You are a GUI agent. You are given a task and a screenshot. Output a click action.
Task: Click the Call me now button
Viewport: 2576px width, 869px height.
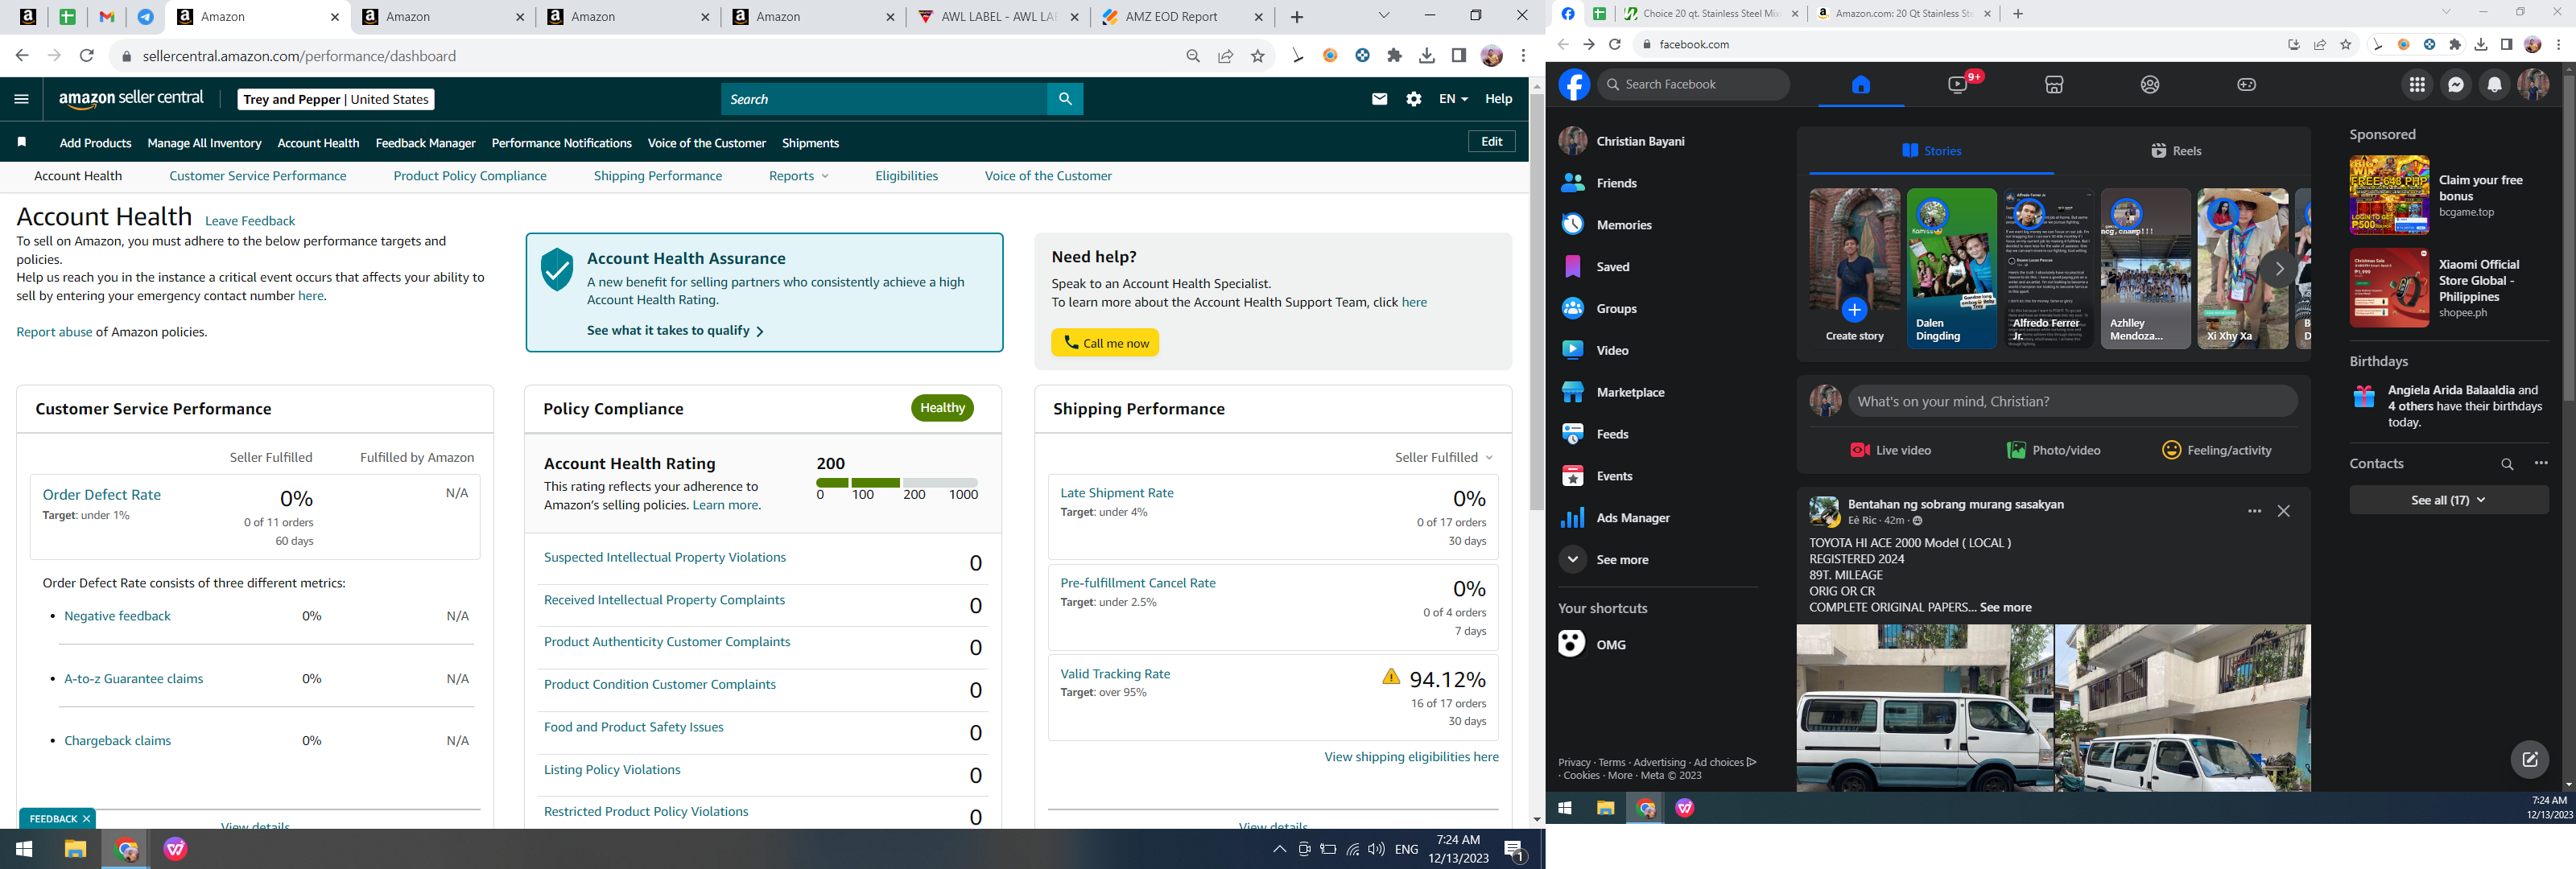click(x=1105, y=343)
